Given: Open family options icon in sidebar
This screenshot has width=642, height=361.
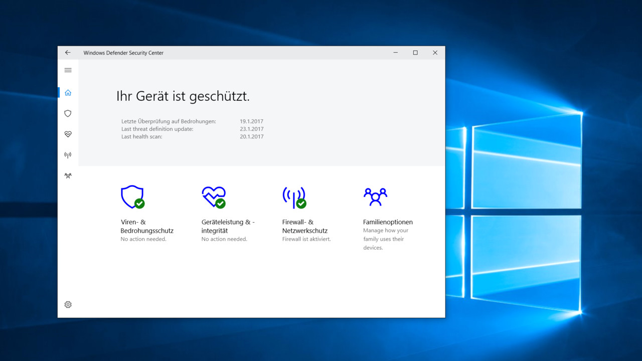Looking at the screenshot, I should pyautogui.click(x=68, y=176).
